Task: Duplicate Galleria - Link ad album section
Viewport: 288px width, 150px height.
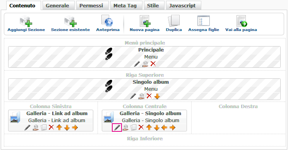Action: click(x=43, y=128)
